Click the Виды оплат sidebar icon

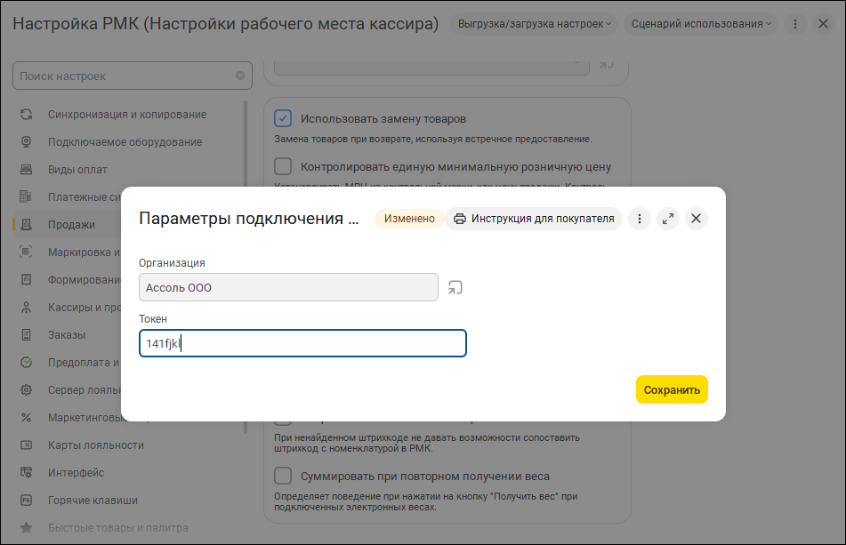(x=27, y=170)
